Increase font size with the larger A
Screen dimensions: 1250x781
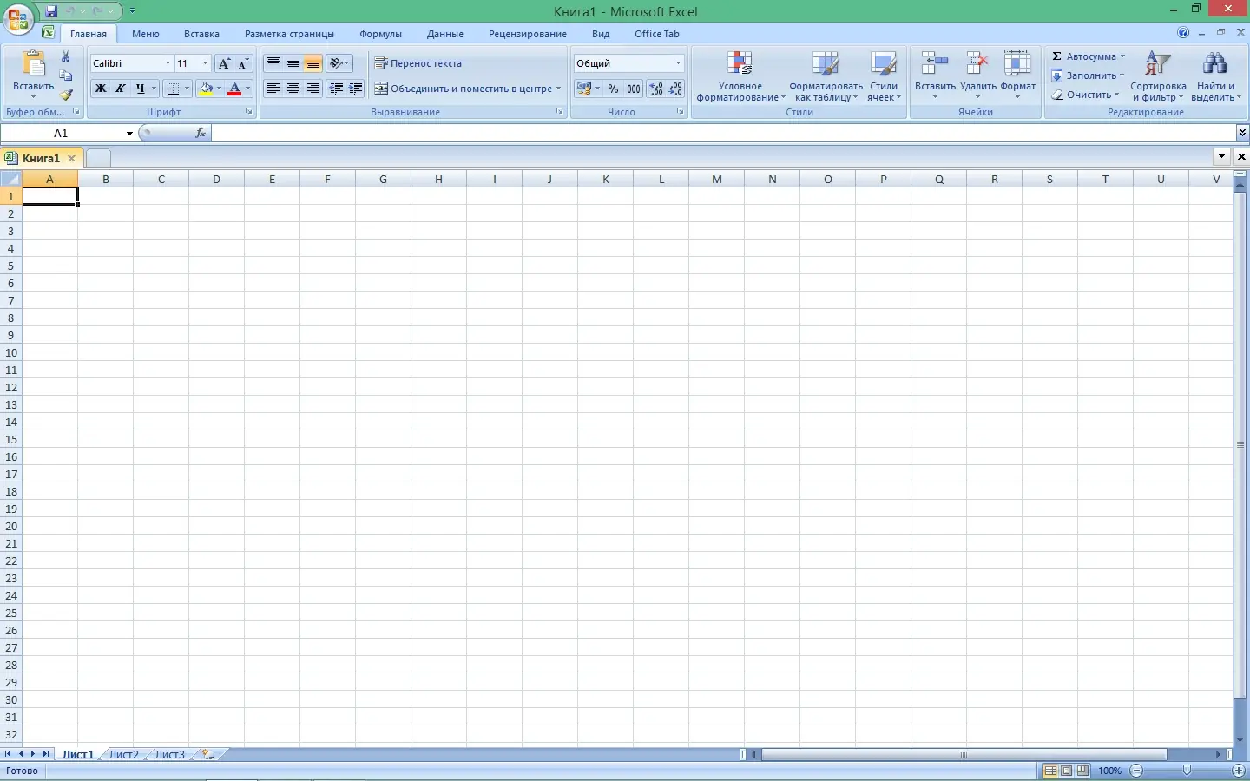224,63
